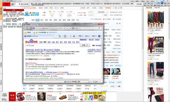Click the 登录 login button on 2345 page
Screen dimensions: 170x102
[x=106, y=15]
